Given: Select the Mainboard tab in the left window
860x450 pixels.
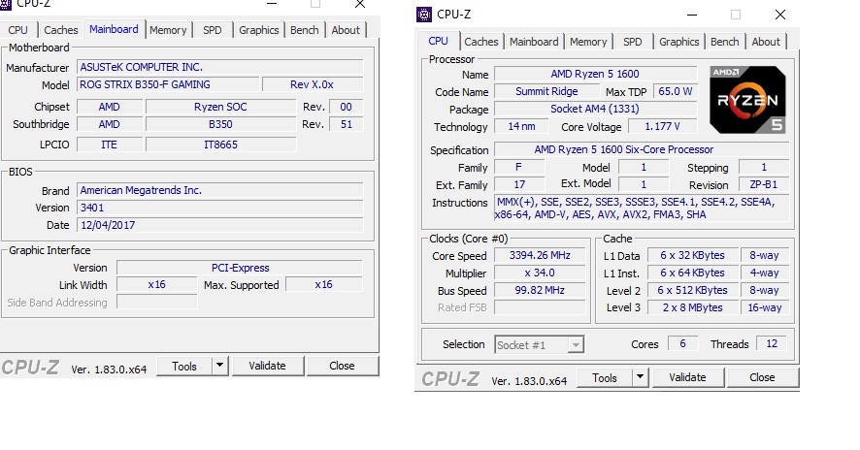Looking at the screenshot, I should coord(114,29).
